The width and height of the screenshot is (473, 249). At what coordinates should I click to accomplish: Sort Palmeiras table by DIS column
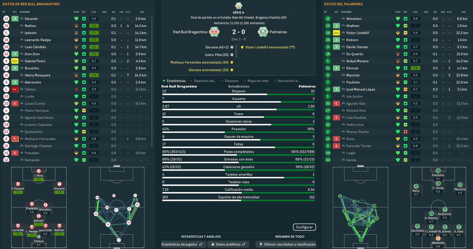coord(463,12)
